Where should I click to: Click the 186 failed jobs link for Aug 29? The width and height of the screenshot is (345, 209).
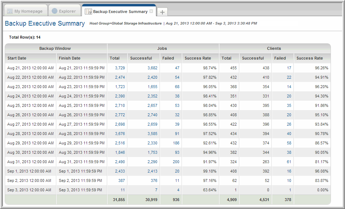pos(176,143)
